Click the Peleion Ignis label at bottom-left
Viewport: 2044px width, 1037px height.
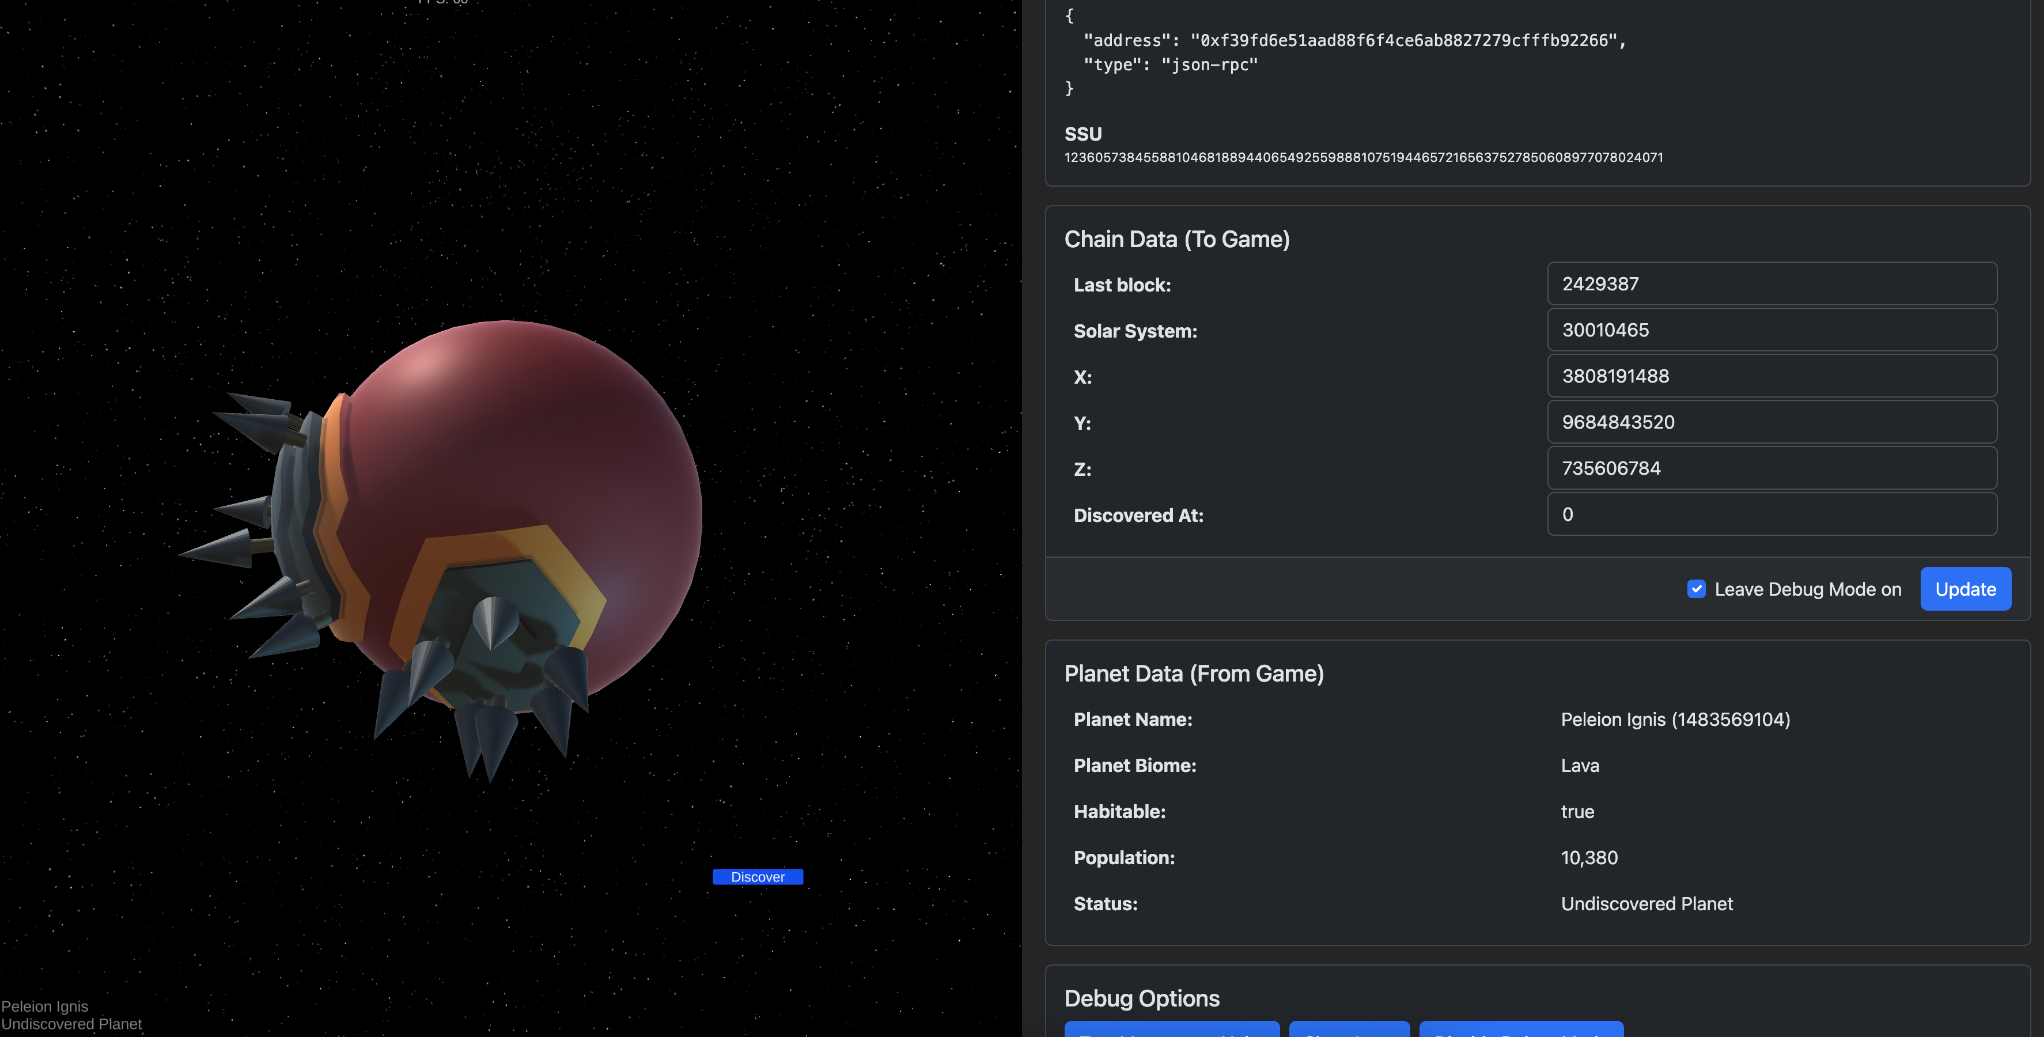tap(46, 1006)
